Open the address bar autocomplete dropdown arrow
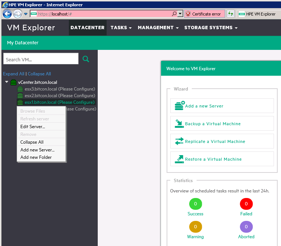Viewport: 281px width, 246px height. click(180, 14)
